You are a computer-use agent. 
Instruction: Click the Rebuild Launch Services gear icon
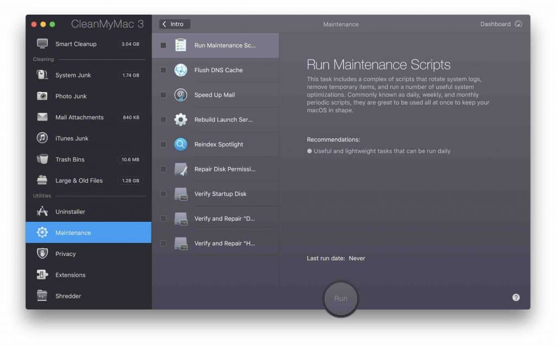tap(181, 119)
